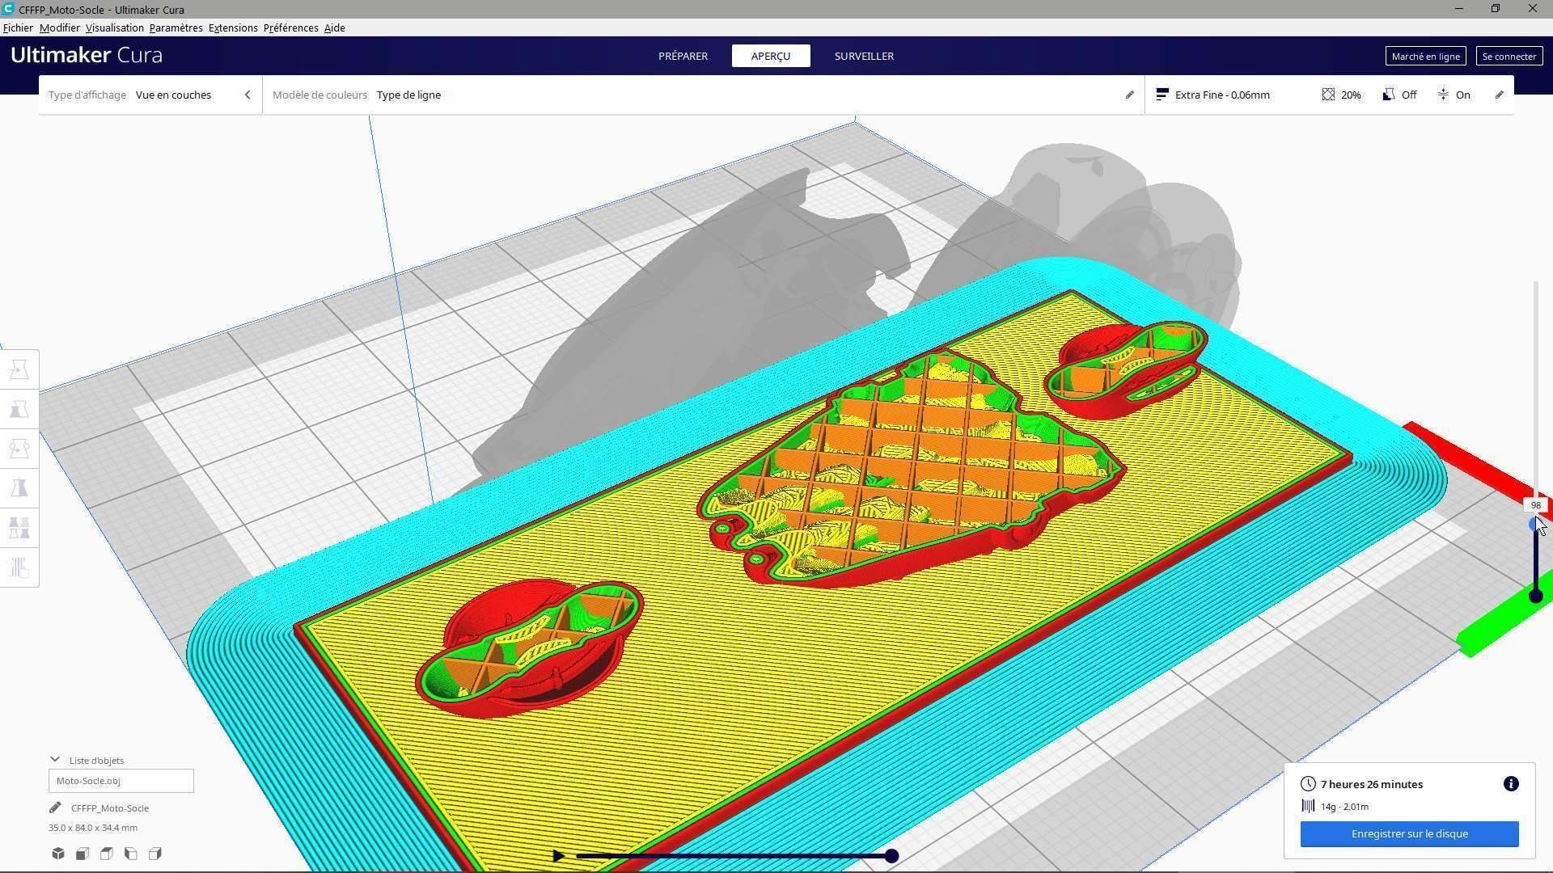Click the print time info icon
1553x873 pixels.
point(1510,784)
